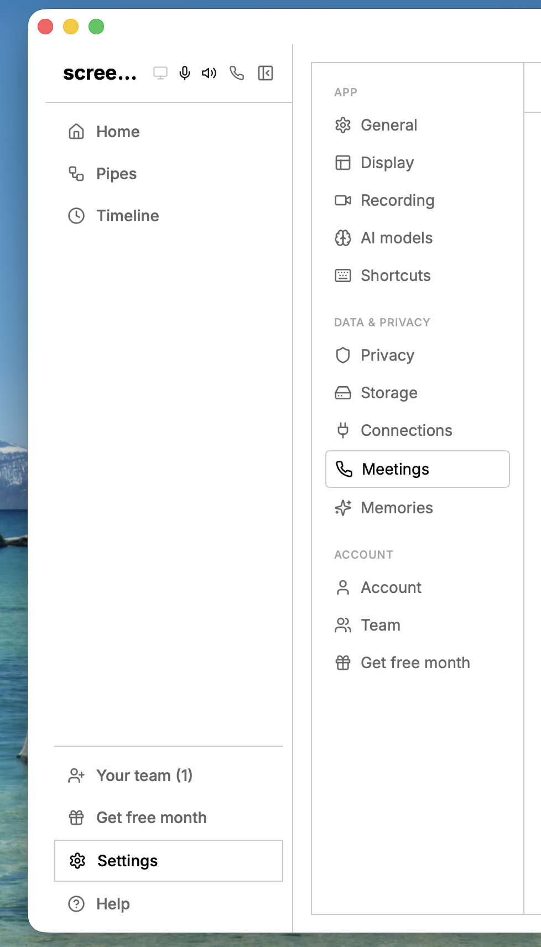541x947 pixels.
Task: Click Your team (1) in sidebar
Action: tap(144, 776)
